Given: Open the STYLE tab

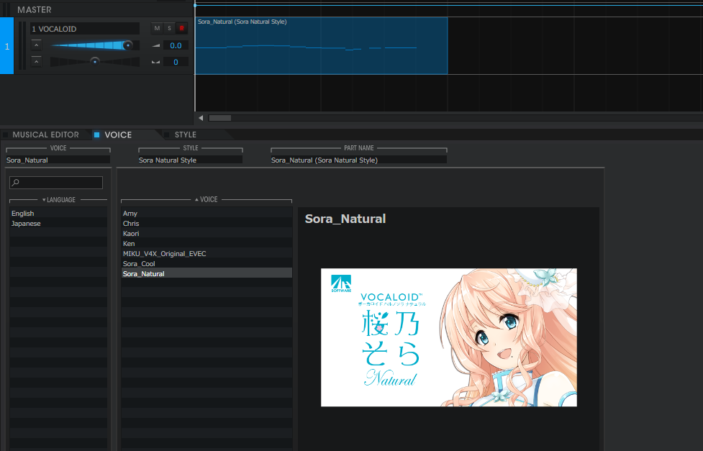Looking at the screenshot, I should [186, 135].
